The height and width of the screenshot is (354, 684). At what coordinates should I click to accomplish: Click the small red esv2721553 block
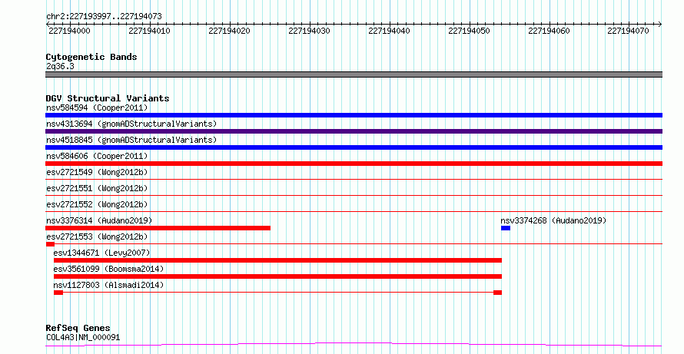pos(50,244)
